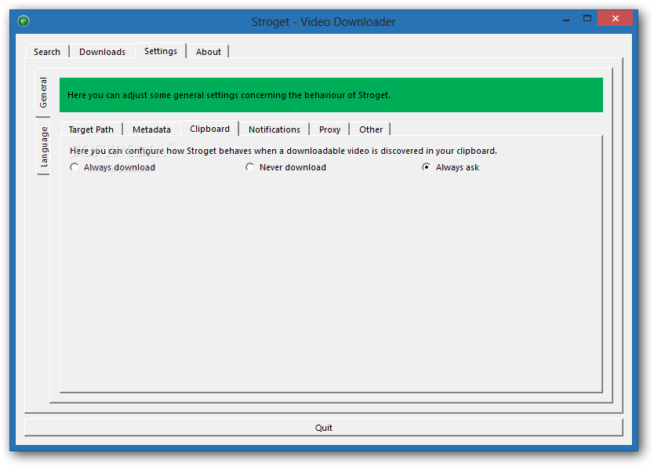
Task: Open the Target Path sub-tab
Action: (91, 130)
